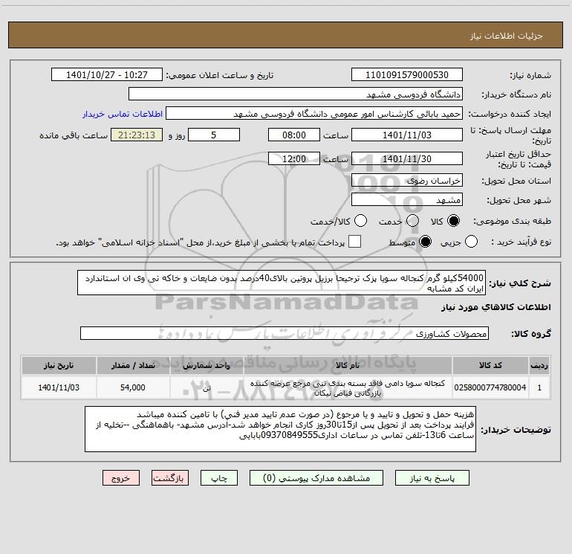Click the city field مشهد
Image resolution: width=572 pixels, height=554 pixels.
coord(407,200)
